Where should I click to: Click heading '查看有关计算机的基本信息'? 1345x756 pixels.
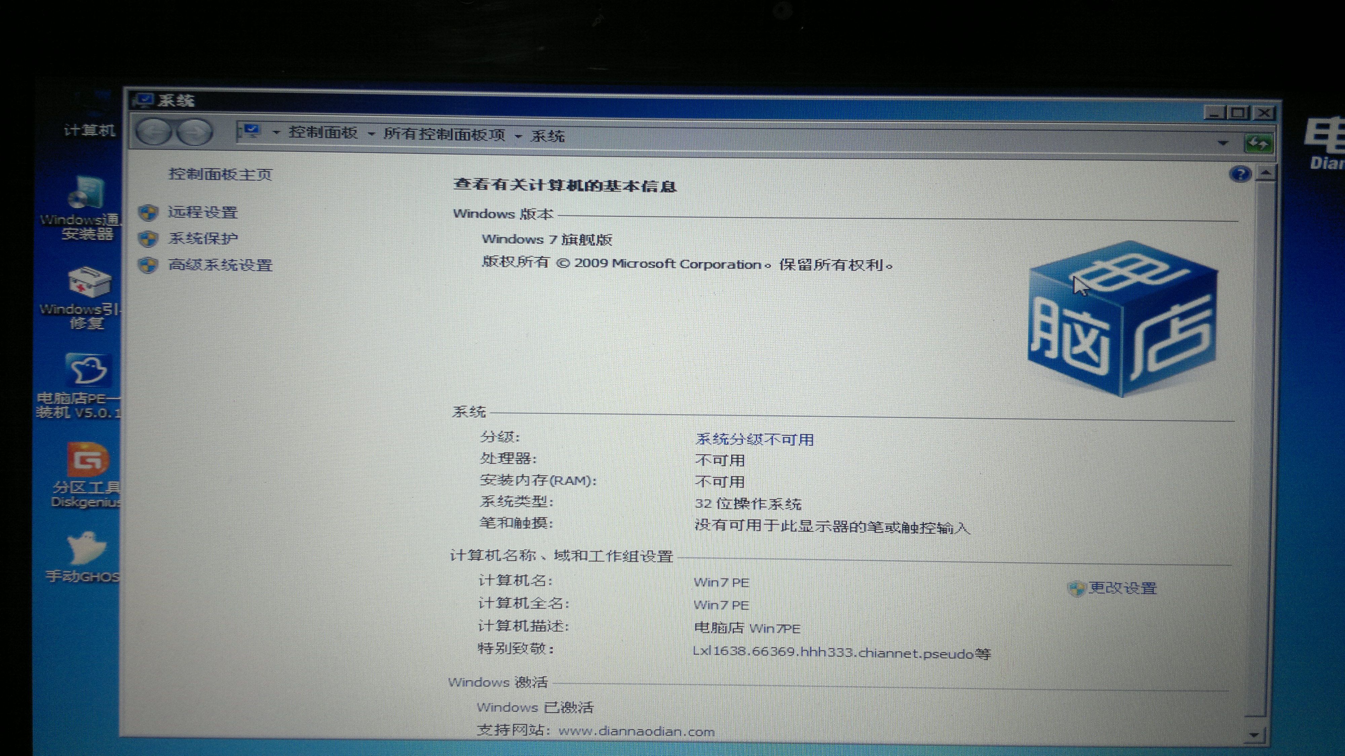(x=565, y=185)
